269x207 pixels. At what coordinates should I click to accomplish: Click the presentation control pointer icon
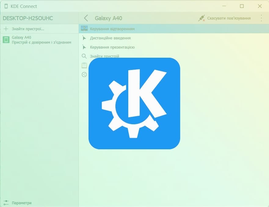click(84, 47)
